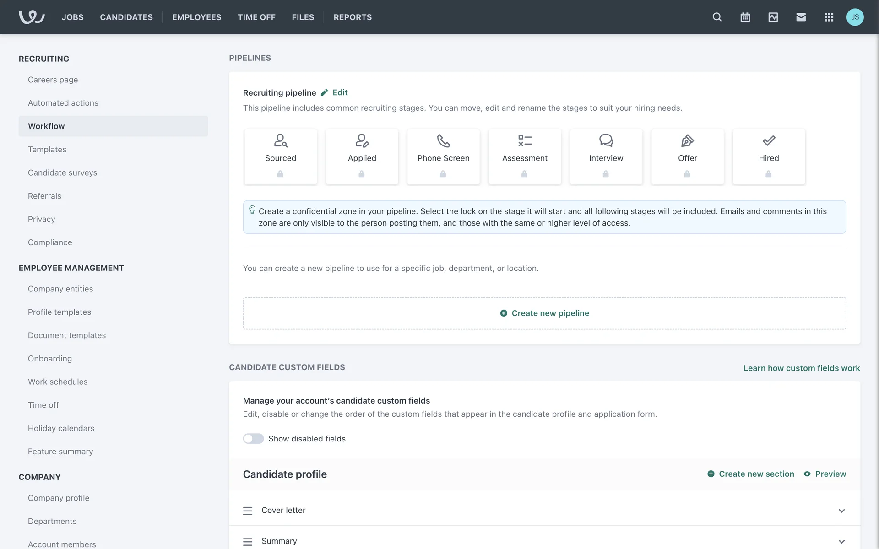
Task: Open the Candidates menu in top navigation
Action: (x=126, y=17)
